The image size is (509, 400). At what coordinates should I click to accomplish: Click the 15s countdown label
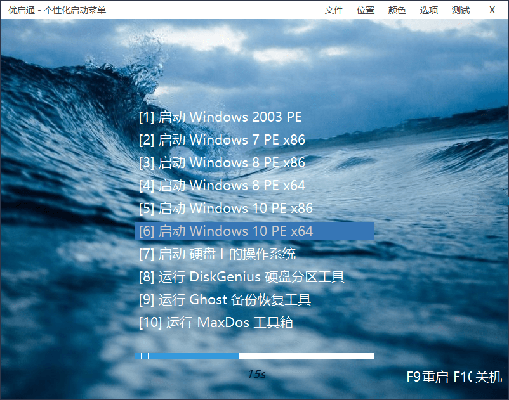255,373
